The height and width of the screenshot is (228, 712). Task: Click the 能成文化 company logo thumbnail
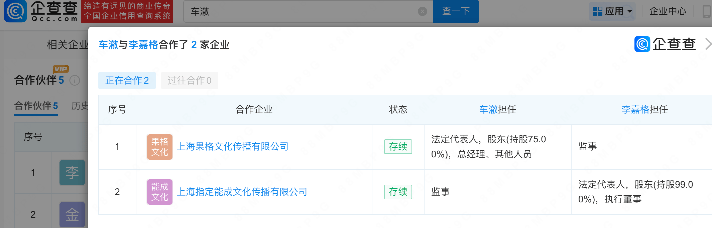[160, 192]
